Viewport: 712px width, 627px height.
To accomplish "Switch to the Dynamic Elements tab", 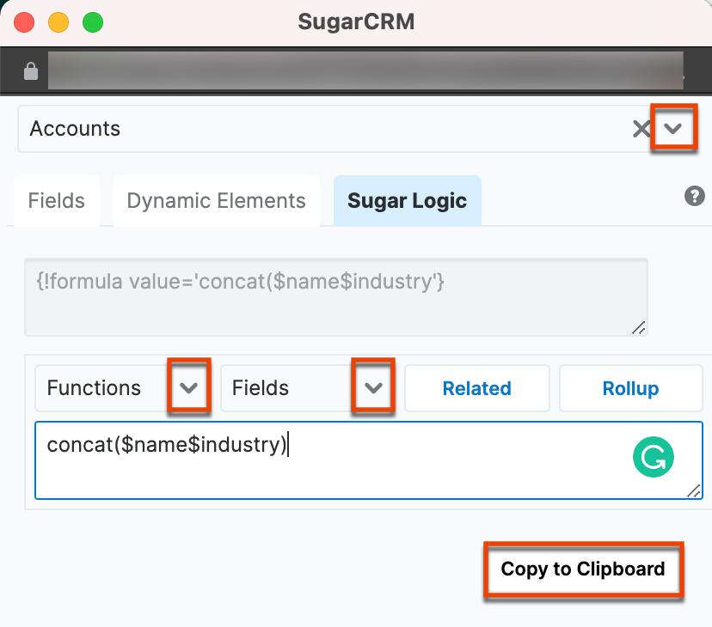I will click(x=216, y=200).
